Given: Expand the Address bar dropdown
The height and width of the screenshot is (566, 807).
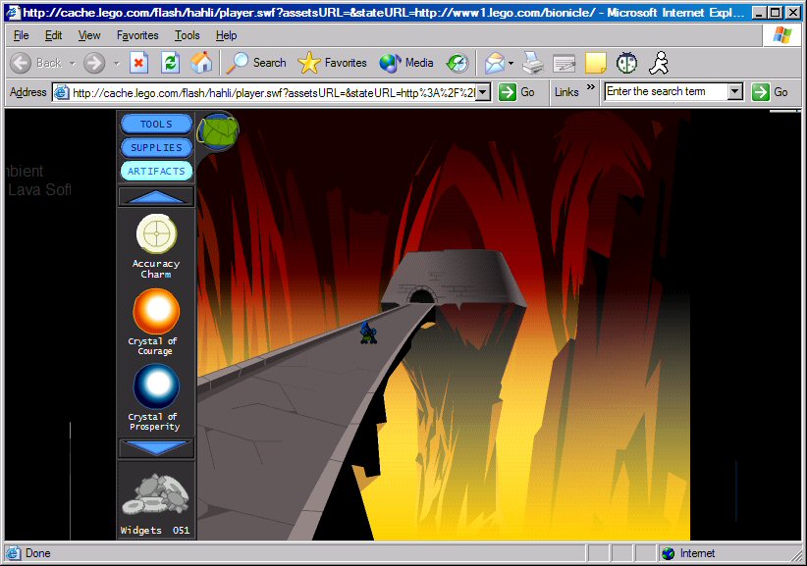Looking at the screenshot, I should point(483,92).
